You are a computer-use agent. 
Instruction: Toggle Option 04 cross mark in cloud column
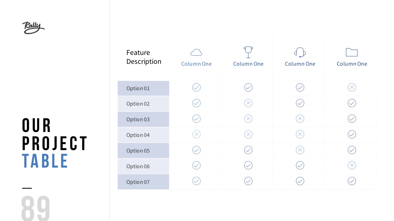pyautogui.click(x=196, y=134)
